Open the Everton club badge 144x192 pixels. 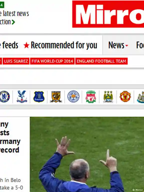pos(39,97)
